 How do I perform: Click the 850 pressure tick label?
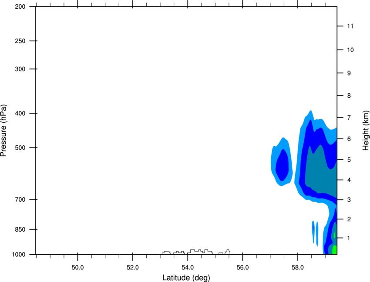pos(20,230)
